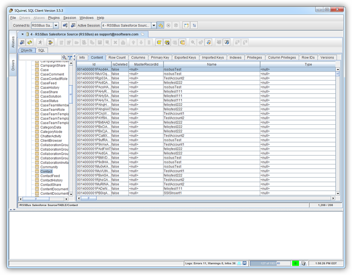352x275 pixels.
Task: Click the object tree filter funnel icon
Action: click(70, 58)
